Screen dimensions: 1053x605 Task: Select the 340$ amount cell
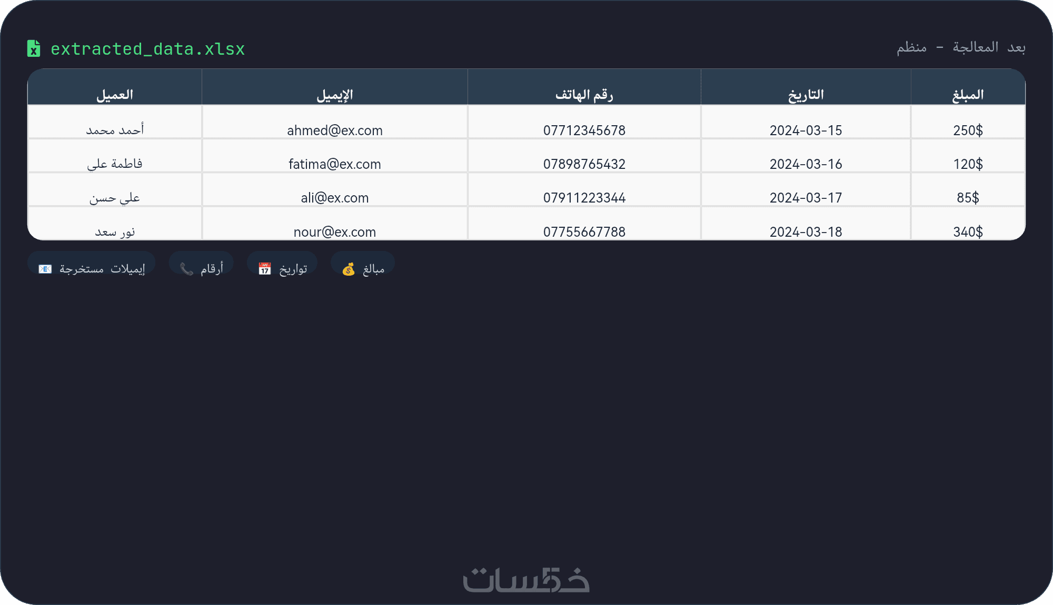coord(968,231)
